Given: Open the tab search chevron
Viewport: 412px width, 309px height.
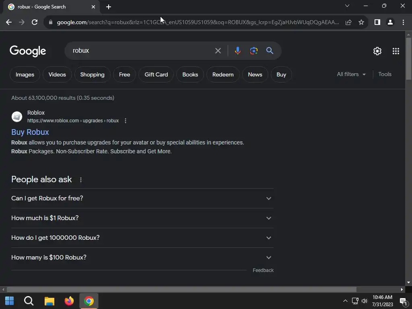Looking at the screenshot, I should pos(347,6).
